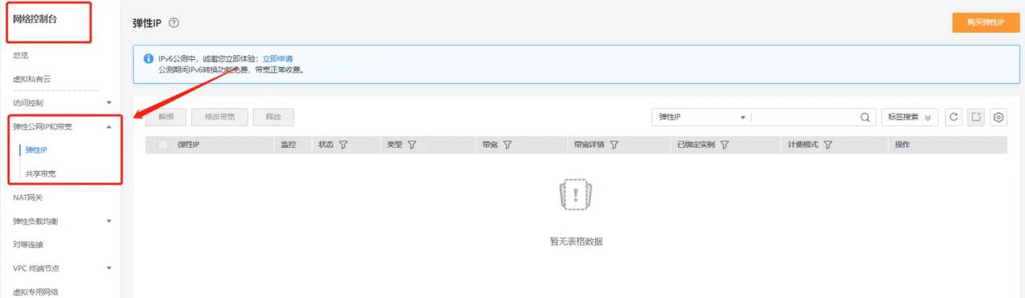Click the export icon next to refresh
1025x298 pixels.
point(976,117)
